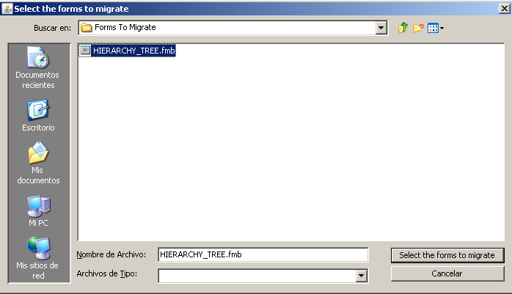Image resolution: width=512 pixels, height=294 pixels.
Task: Open Mis documentos shortcut
Action: tap(38, 163)
